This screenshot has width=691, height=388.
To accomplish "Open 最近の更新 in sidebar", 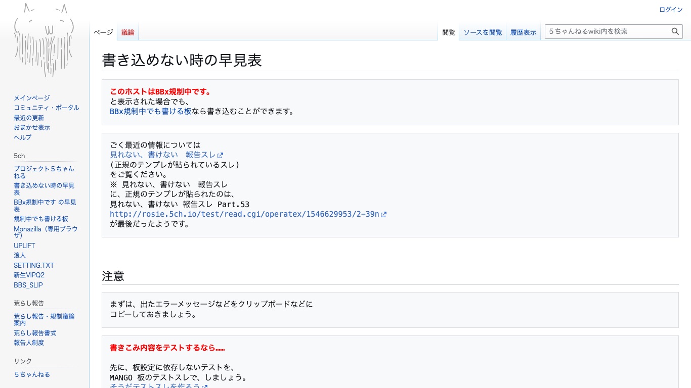I will (29, 118).
